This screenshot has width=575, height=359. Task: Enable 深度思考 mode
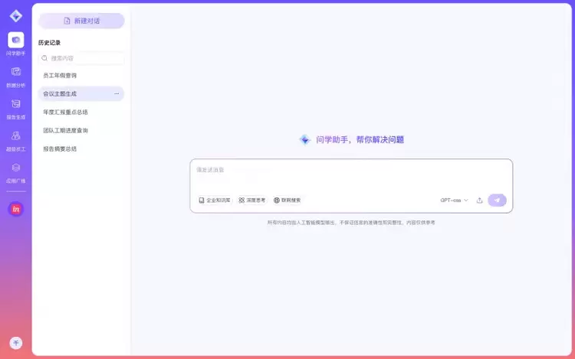tap(251, 200)
